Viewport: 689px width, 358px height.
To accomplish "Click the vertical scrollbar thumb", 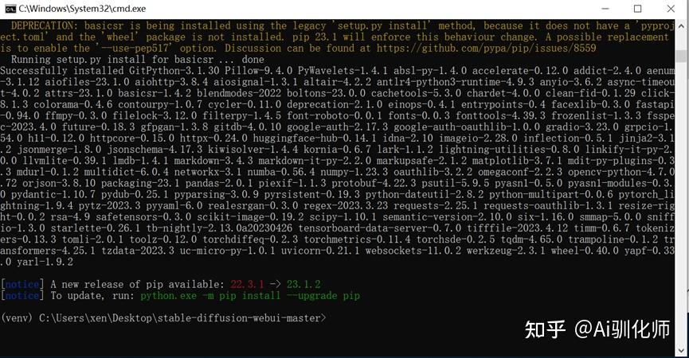I will click(682, 56).
